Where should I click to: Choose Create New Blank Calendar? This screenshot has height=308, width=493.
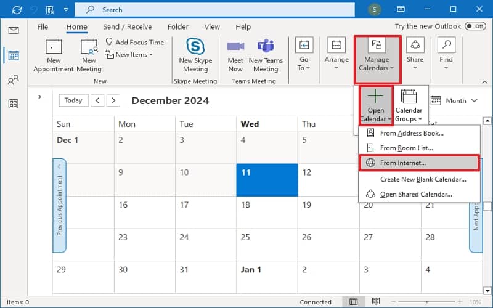click(419, 179)
